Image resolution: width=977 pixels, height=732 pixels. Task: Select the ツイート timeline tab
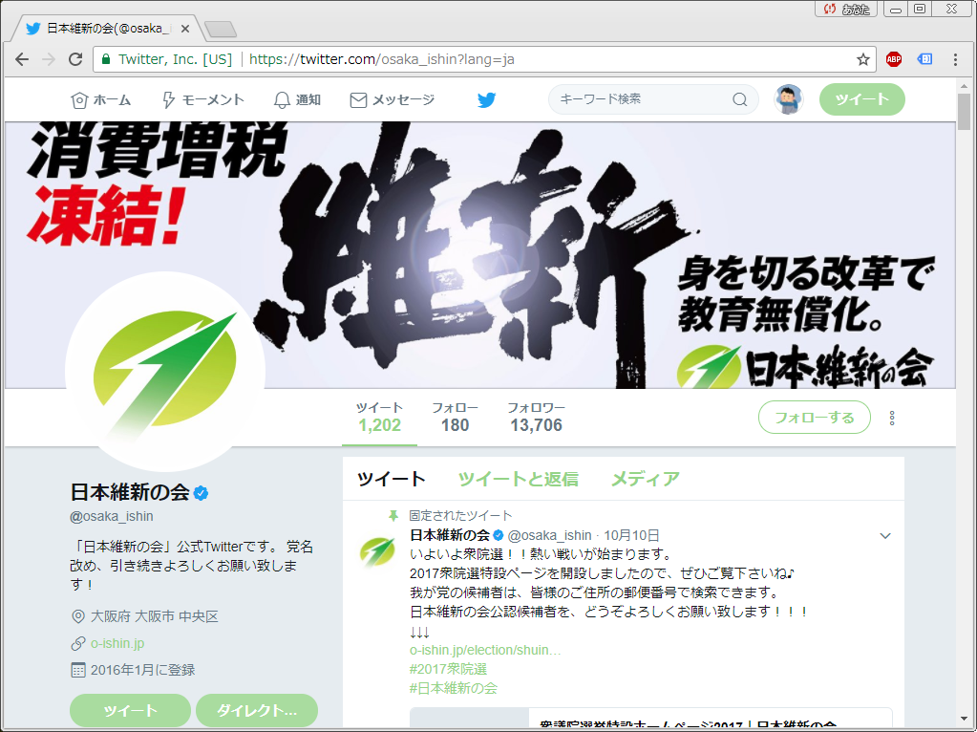click(392, 479)
